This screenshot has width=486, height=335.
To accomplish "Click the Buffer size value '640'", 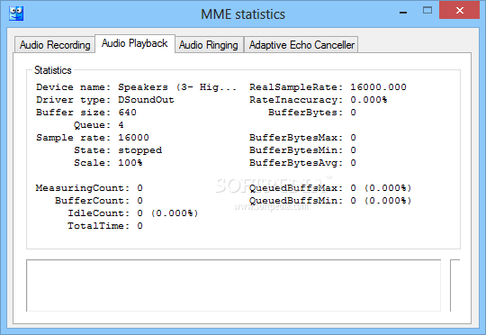I will click(127, 113).
